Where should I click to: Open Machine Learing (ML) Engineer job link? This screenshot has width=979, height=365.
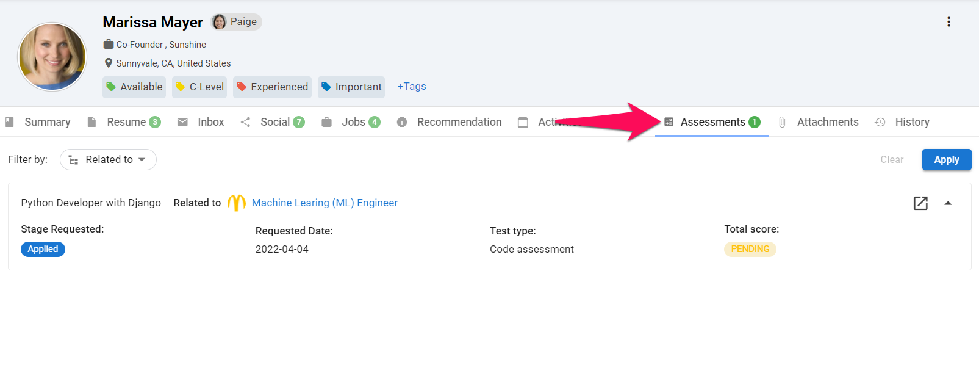pyautogui.click(x=325, y=203)
